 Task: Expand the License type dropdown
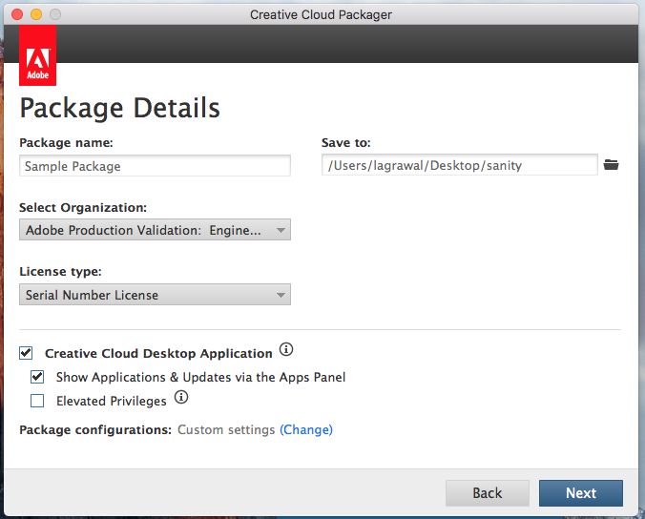tap(155, 295)
